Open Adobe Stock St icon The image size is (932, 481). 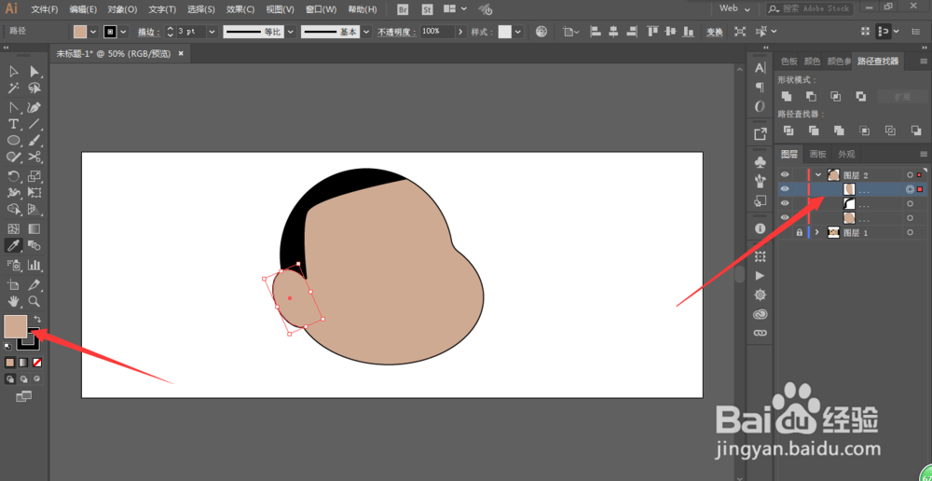point(428,9)
